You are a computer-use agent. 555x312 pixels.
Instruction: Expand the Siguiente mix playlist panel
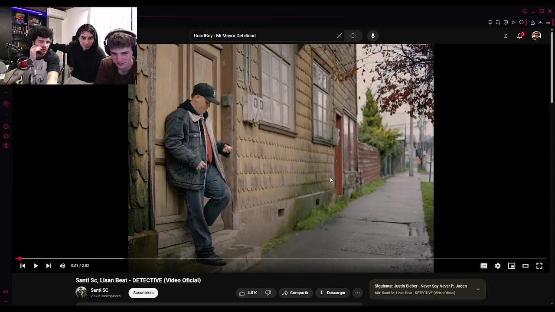coord(478,289)
